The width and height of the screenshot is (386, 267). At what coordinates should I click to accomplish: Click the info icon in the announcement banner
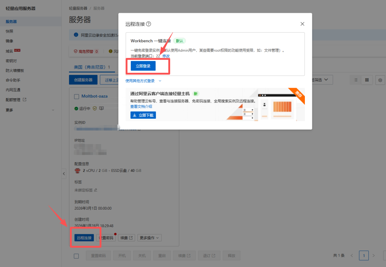(76, 35)
